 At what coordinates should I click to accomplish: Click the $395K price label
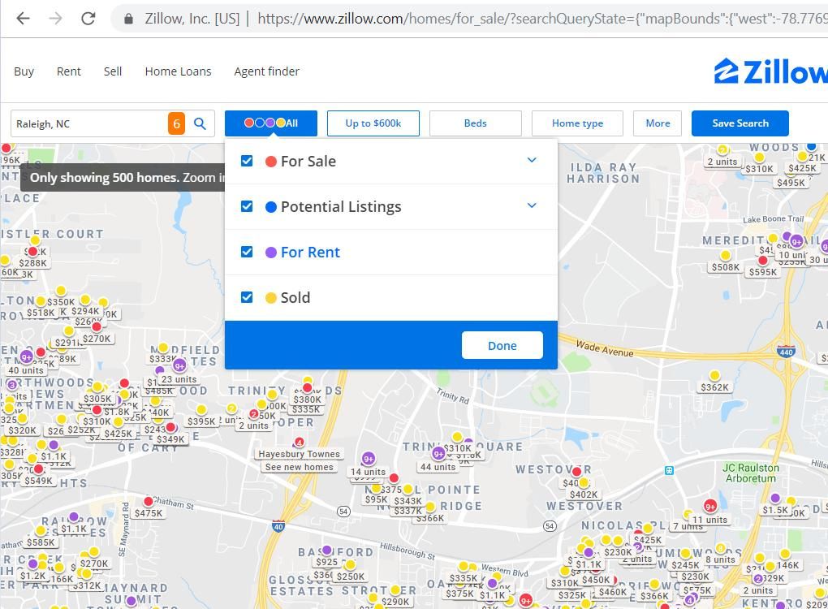coord(201,421)
